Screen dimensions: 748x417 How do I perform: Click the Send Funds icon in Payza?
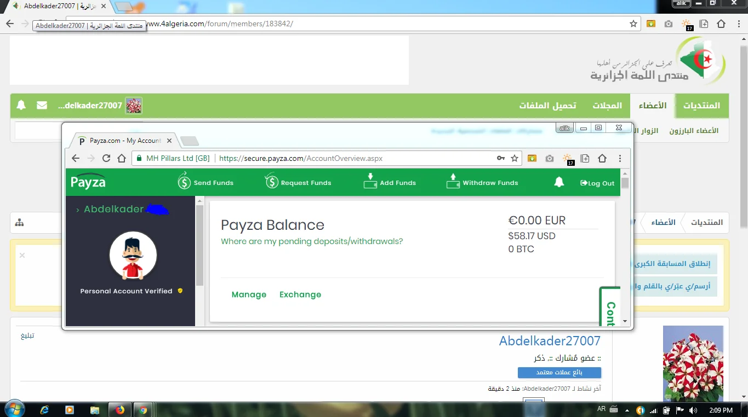184,182
